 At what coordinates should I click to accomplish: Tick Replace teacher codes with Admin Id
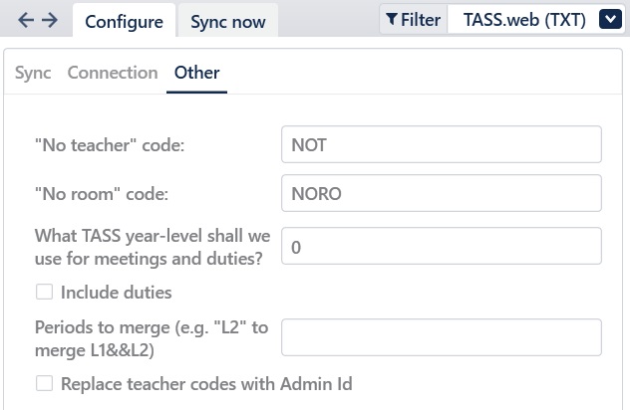(x=44, y=384)
